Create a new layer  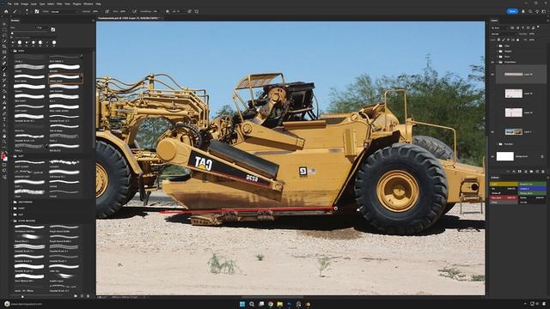[537, 172]
